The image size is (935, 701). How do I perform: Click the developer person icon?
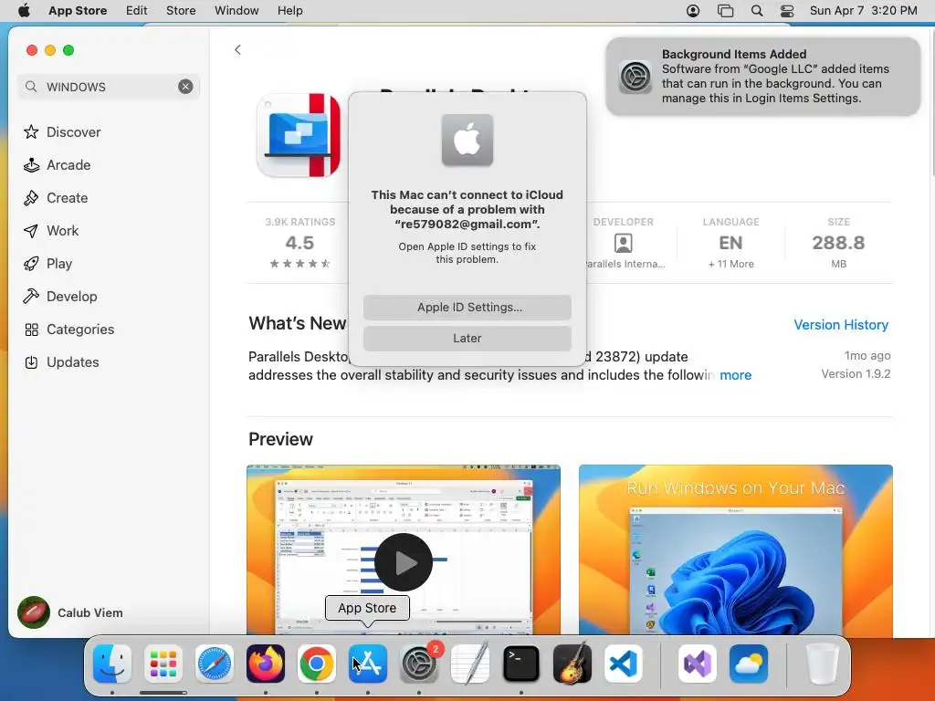pyautogui.click(x=623, y=243)
